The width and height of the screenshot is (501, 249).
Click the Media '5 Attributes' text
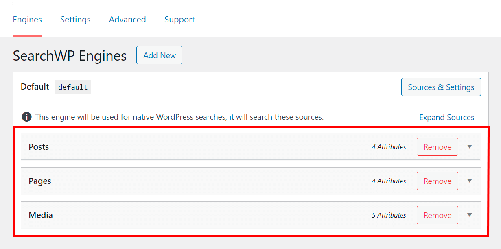pyautogui.click(x=389, y=215)
